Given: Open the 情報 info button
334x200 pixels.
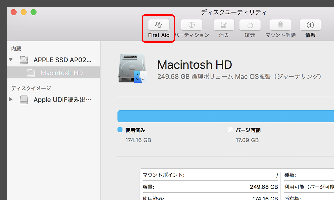Looking at the screenshot, I should pos(310,25).
